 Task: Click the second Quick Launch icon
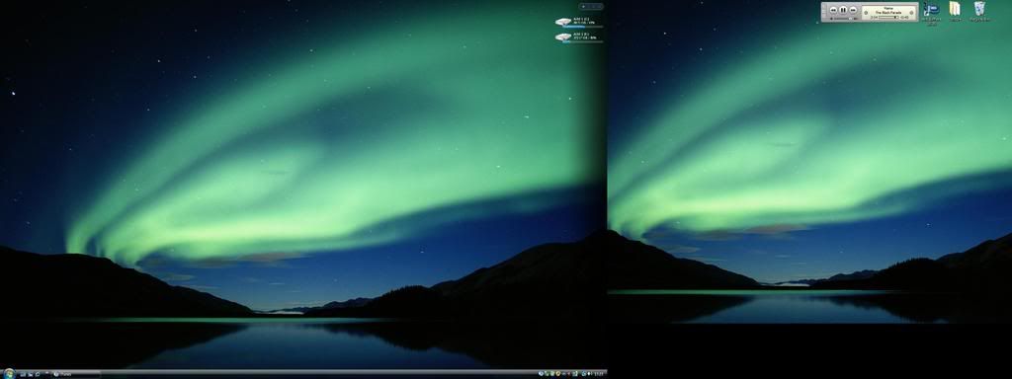tap(30, 374)
